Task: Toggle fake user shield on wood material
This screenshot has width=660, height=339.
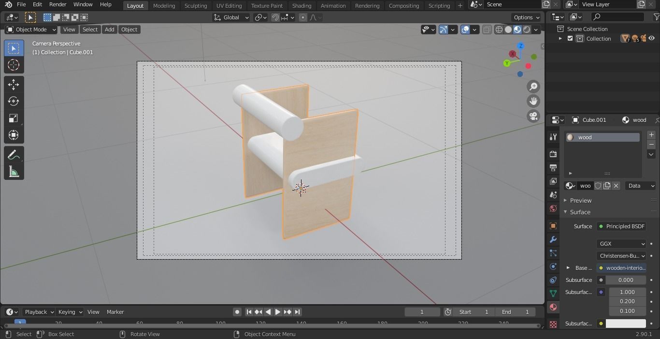Action: pos(598,186)
